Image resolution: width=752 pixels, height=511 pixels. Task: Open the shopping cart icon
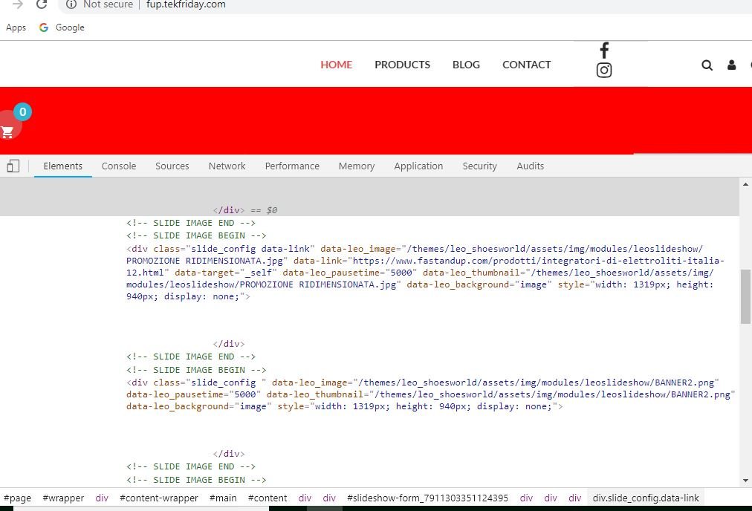7,131
